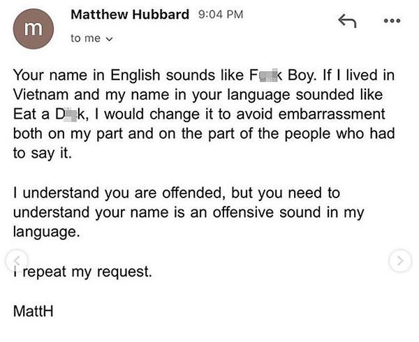Click the reply arrow icon

click(x=347, y=22)
